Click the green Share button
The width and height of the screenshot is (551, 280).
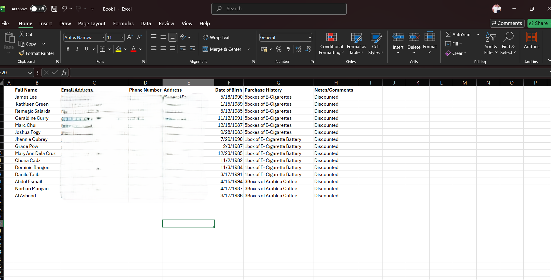pyautogui.click(x=539, y=23)
